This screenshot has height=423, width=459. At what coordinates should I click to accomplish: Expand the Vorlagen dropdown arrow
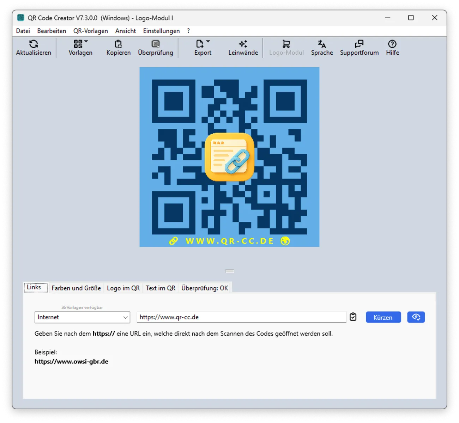[x=86, y=42]
